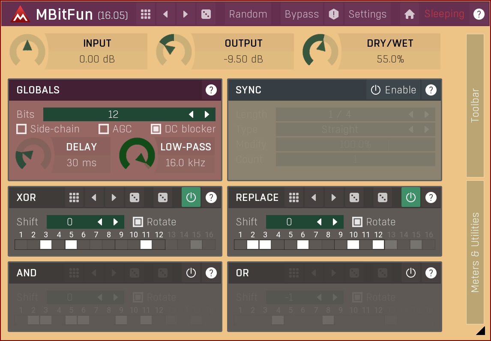
Task: Open the main presets grid in the title bar
Action: [146, 14]
